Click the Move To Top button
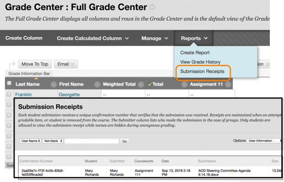The width and height of the screenshot is (284, 182). click(35, 64)
